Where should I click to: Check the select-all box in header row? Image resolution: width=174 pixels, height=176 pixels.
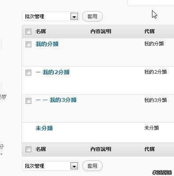[28, 31]
